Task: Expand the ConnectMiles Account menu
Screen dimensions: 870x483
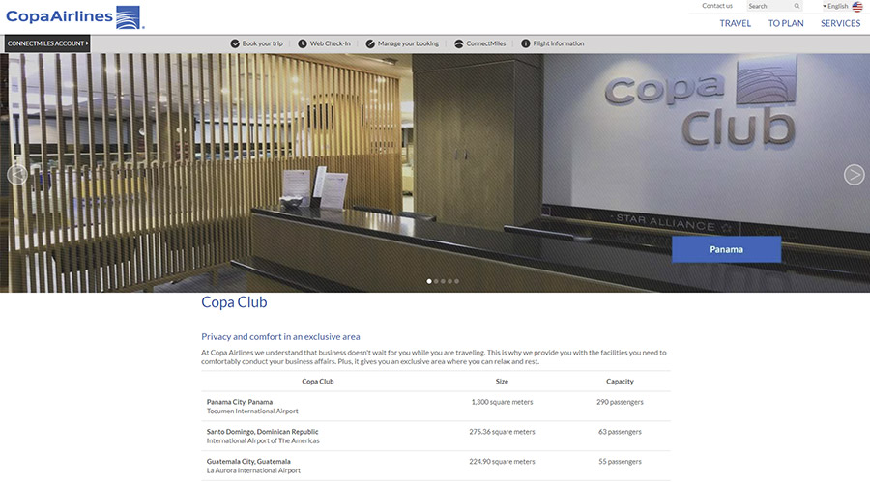Action: (47, 43)
